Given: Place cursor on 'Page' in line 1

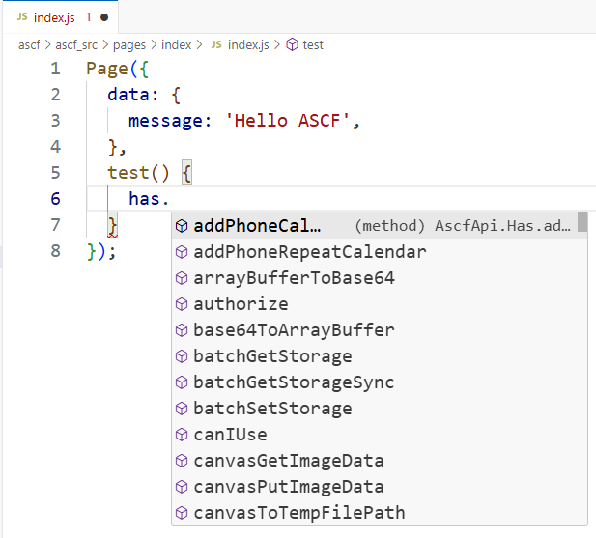Looking at the screenshot, I should (107, 70).
